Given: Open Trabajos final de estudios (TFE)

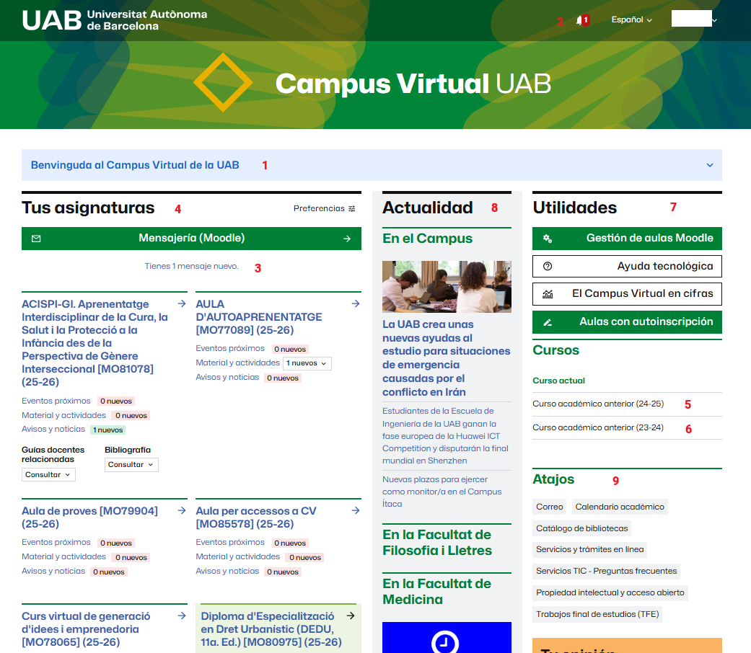Looking at the screenshot, I should click(597, 614).
